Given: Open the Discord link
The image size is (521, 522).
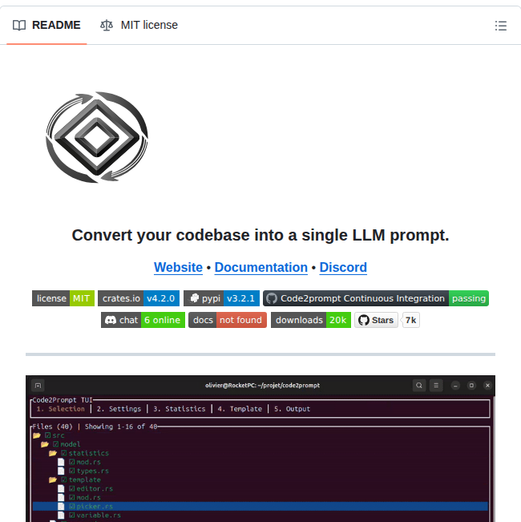Looking at the screenshot, I should pos(343,267).
